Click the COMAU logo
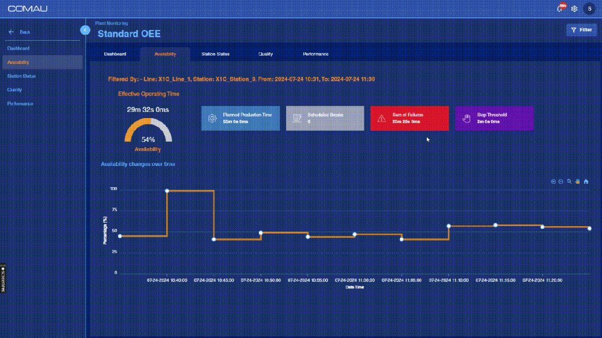 27,9
